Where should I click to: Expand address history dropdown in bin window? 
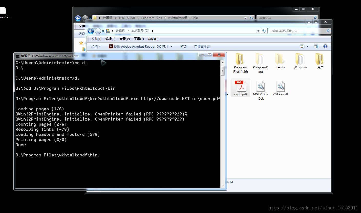coord(246,18)
